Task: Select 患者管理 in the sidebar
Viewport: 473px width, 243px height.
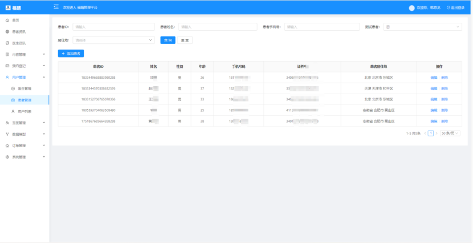Action: click(25, 100)
